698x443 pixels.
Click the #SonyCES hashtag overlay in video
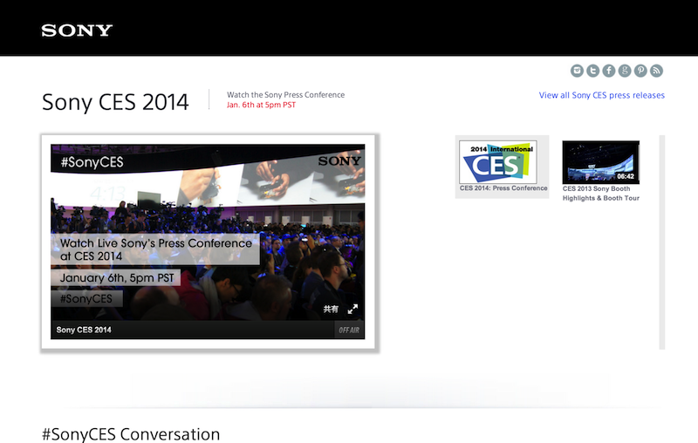[x=92, y=162]
